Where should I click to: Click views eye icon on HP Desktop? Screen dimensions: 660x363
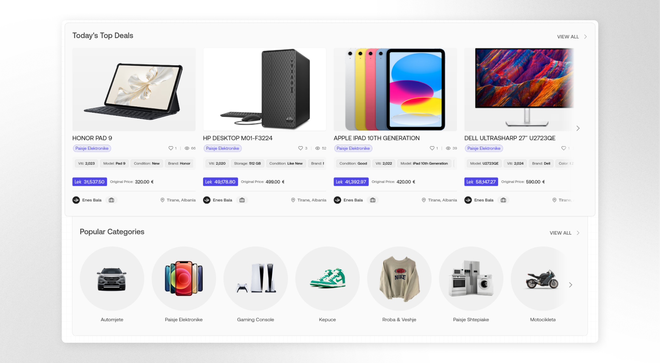tap(318, 148)
